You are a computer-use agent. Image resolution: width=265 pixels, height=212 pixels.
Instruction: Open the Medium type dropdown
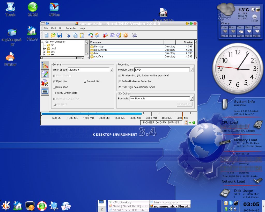(x=192, y=70)
